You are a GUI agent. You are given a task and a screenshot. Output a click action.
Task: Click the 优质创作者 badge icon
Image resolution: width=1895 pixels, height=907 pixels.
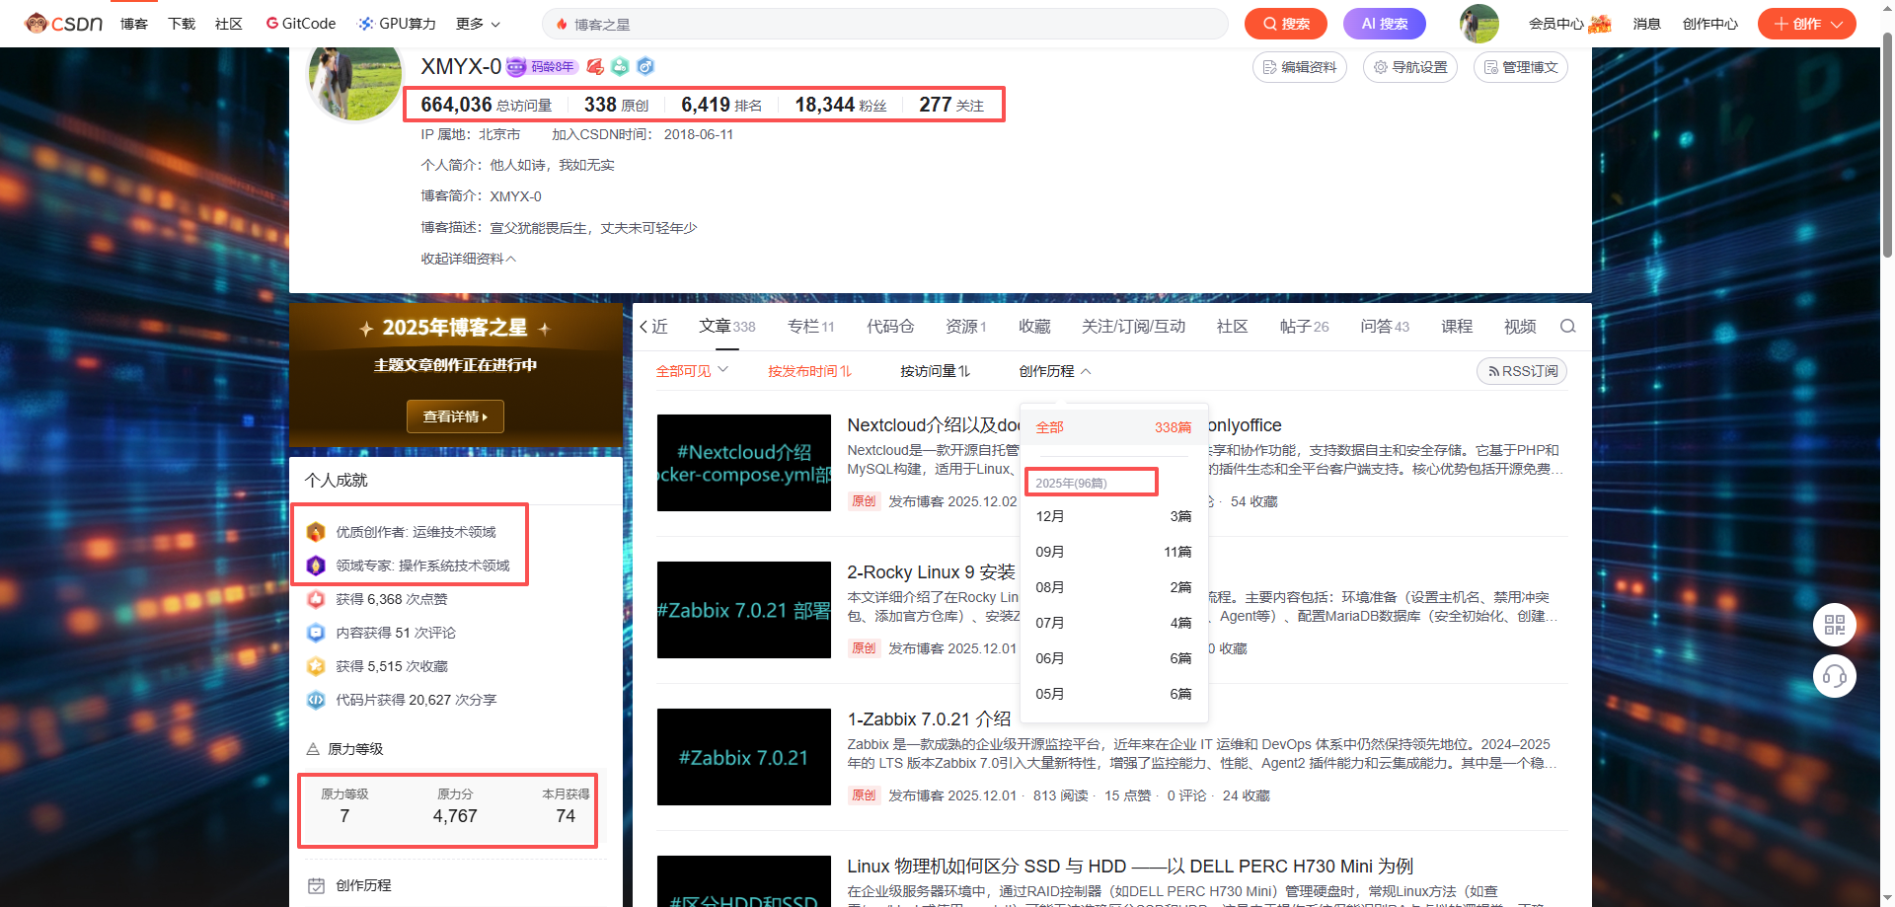(316, 532)
